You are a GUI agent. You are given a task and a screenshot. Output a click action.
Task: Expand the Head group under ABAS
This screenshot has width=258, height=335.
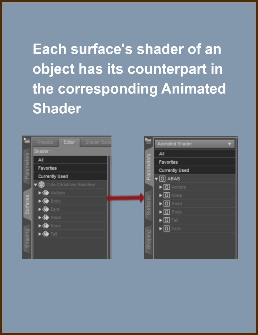tap(161, 204)
